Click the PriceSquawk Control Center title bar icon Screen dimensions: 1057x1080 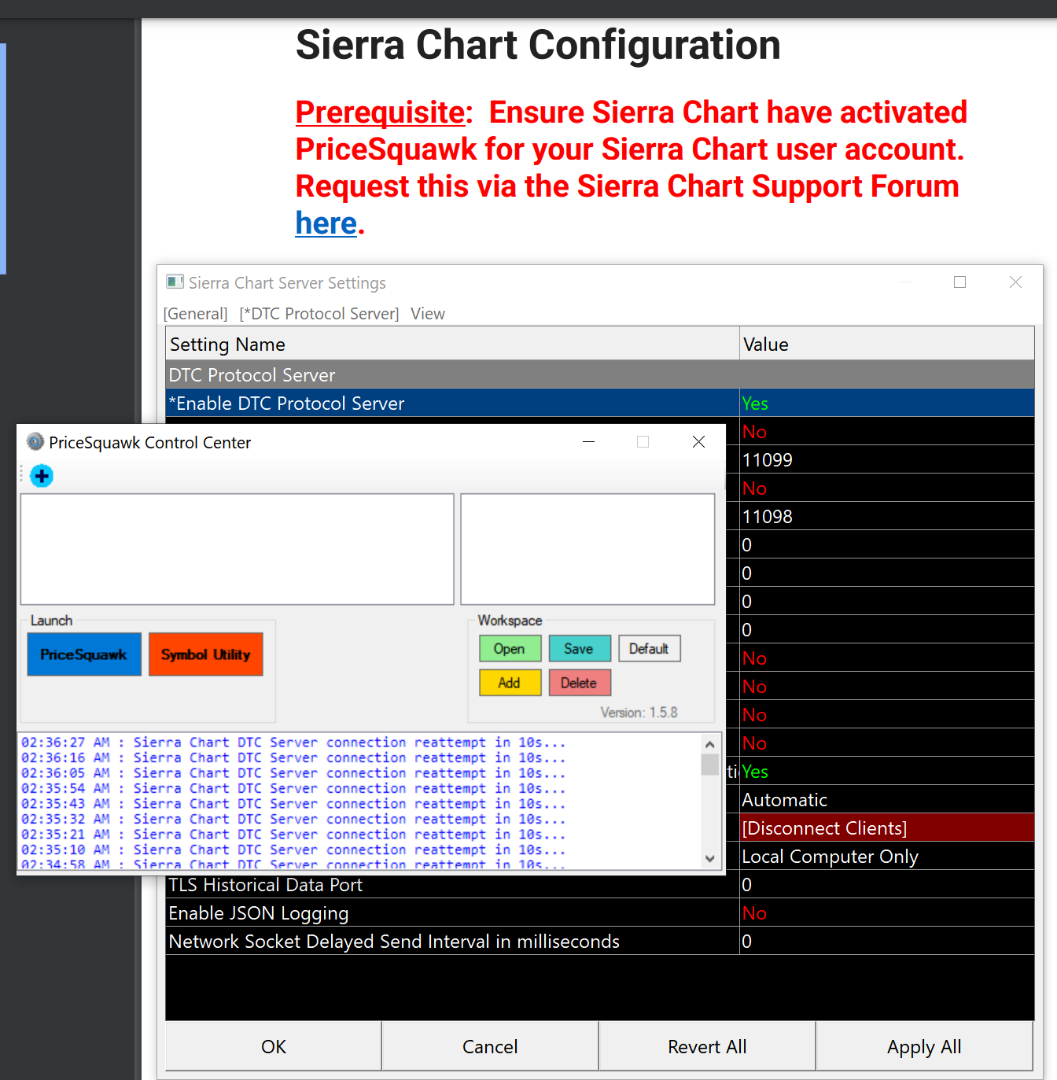pyautogui.click(x=35, y=442)
